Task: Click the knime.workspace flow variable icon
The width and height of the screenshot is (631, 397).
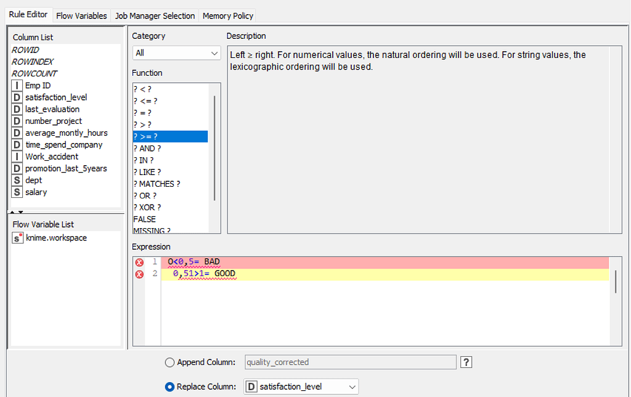Action: [x=17, y=237]
